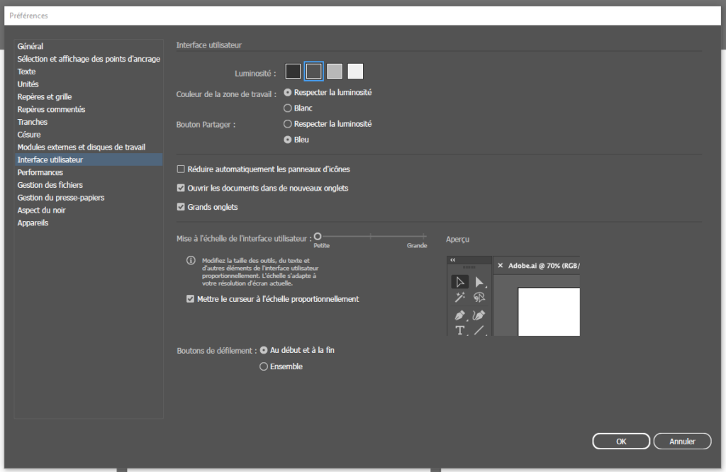Click the Direct Selection tool in the preview
The image size is (726, 472).
pyautogui.click(x=480, y=281)
